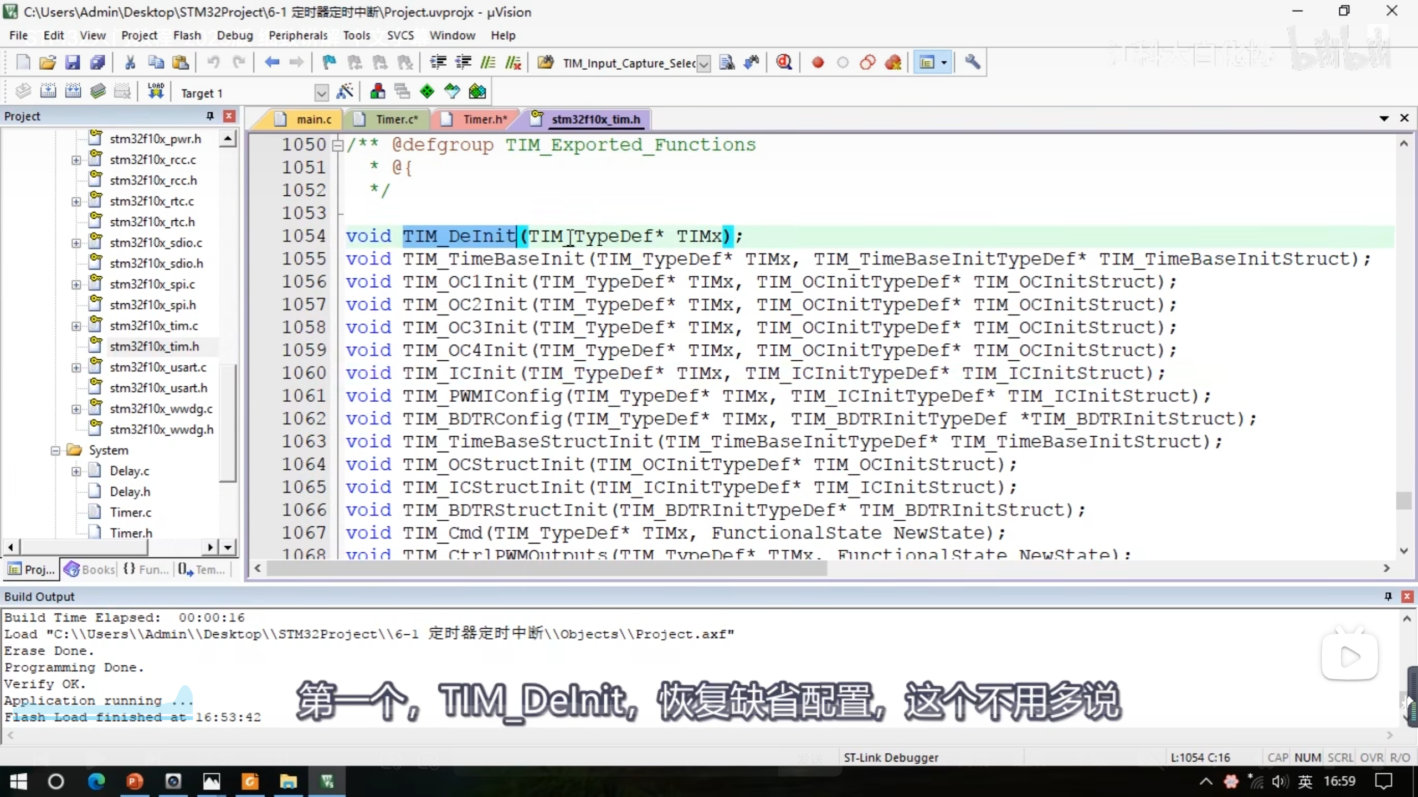
Task: Open the Peripherals menu
Action: coord(298,35)
